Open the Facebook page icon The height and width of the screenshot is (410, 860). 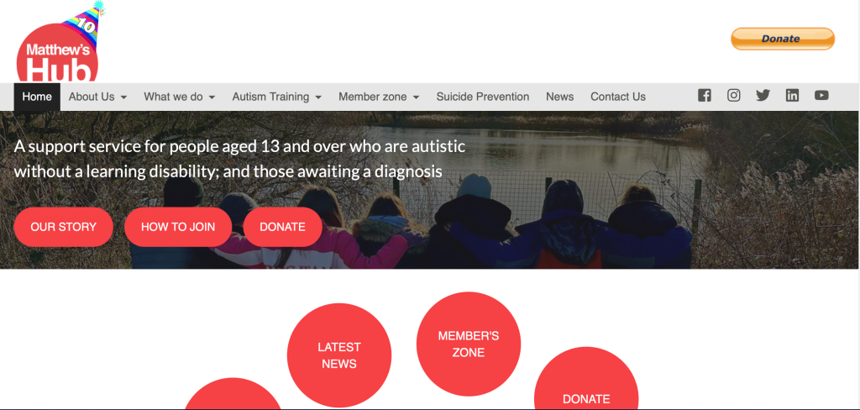(x=705, y=96)
